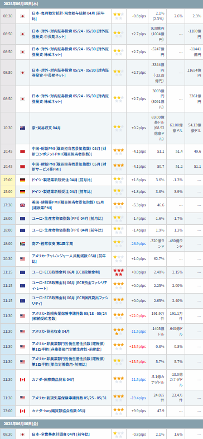Open the 豪・貿易収支 04月 link
The image size is (203, 439).
[x=46, y=128]
